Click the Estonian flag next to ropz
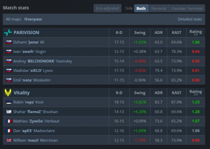The width and height of the screenshot is (210, 149). click(x=9, y=102)
